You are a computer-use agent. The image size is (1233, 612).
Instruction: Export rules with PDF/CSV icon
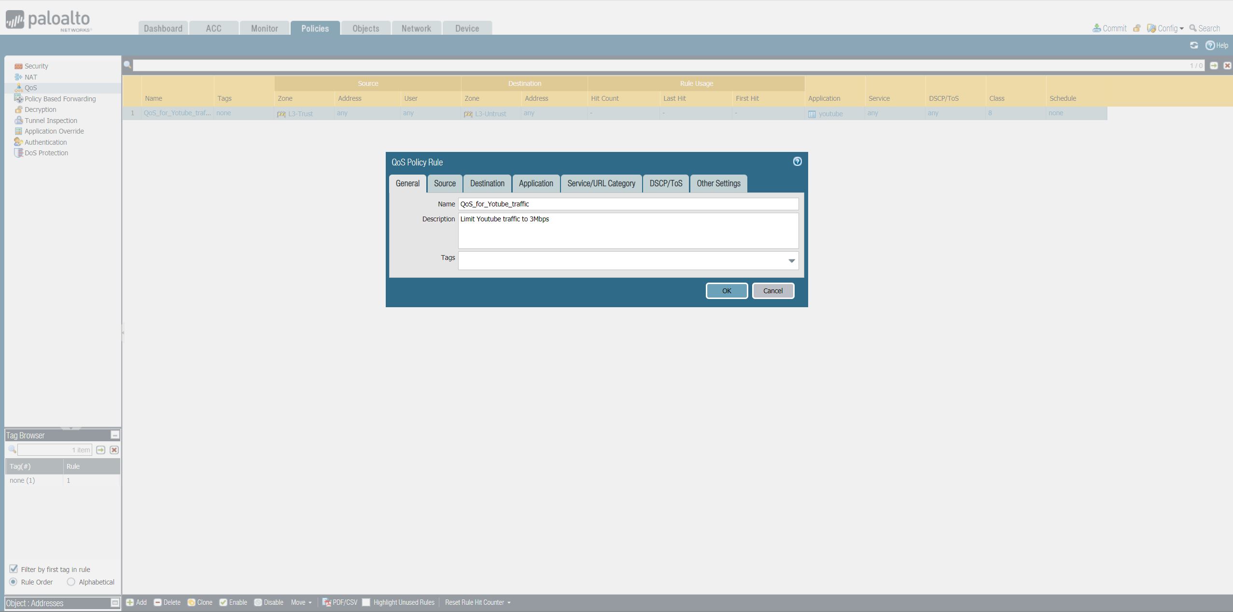pos(327,602)
